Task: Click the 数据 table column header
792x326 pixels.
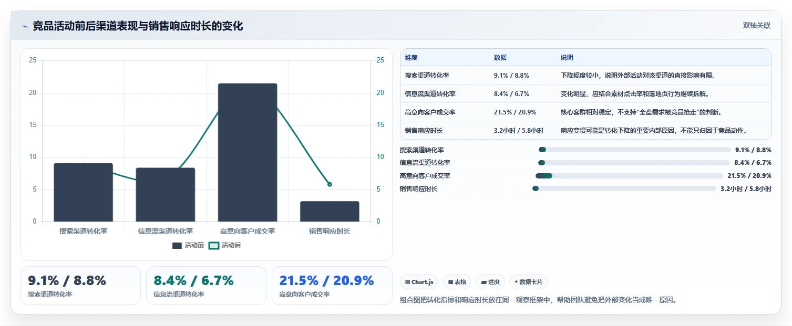Action: (x=500, y=58)
